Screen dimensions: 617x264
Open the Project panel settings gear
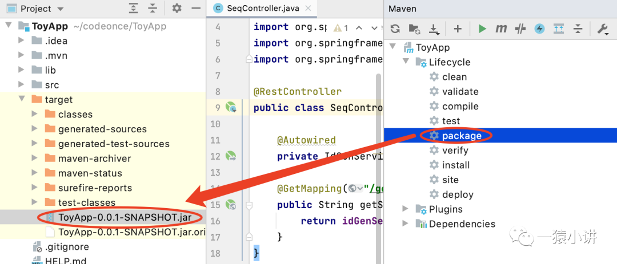(x=177, y=8)
